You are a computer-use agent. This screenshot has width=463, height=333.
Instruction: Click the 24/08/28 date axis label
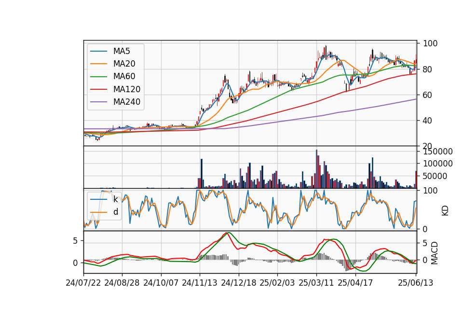[122, 283]
